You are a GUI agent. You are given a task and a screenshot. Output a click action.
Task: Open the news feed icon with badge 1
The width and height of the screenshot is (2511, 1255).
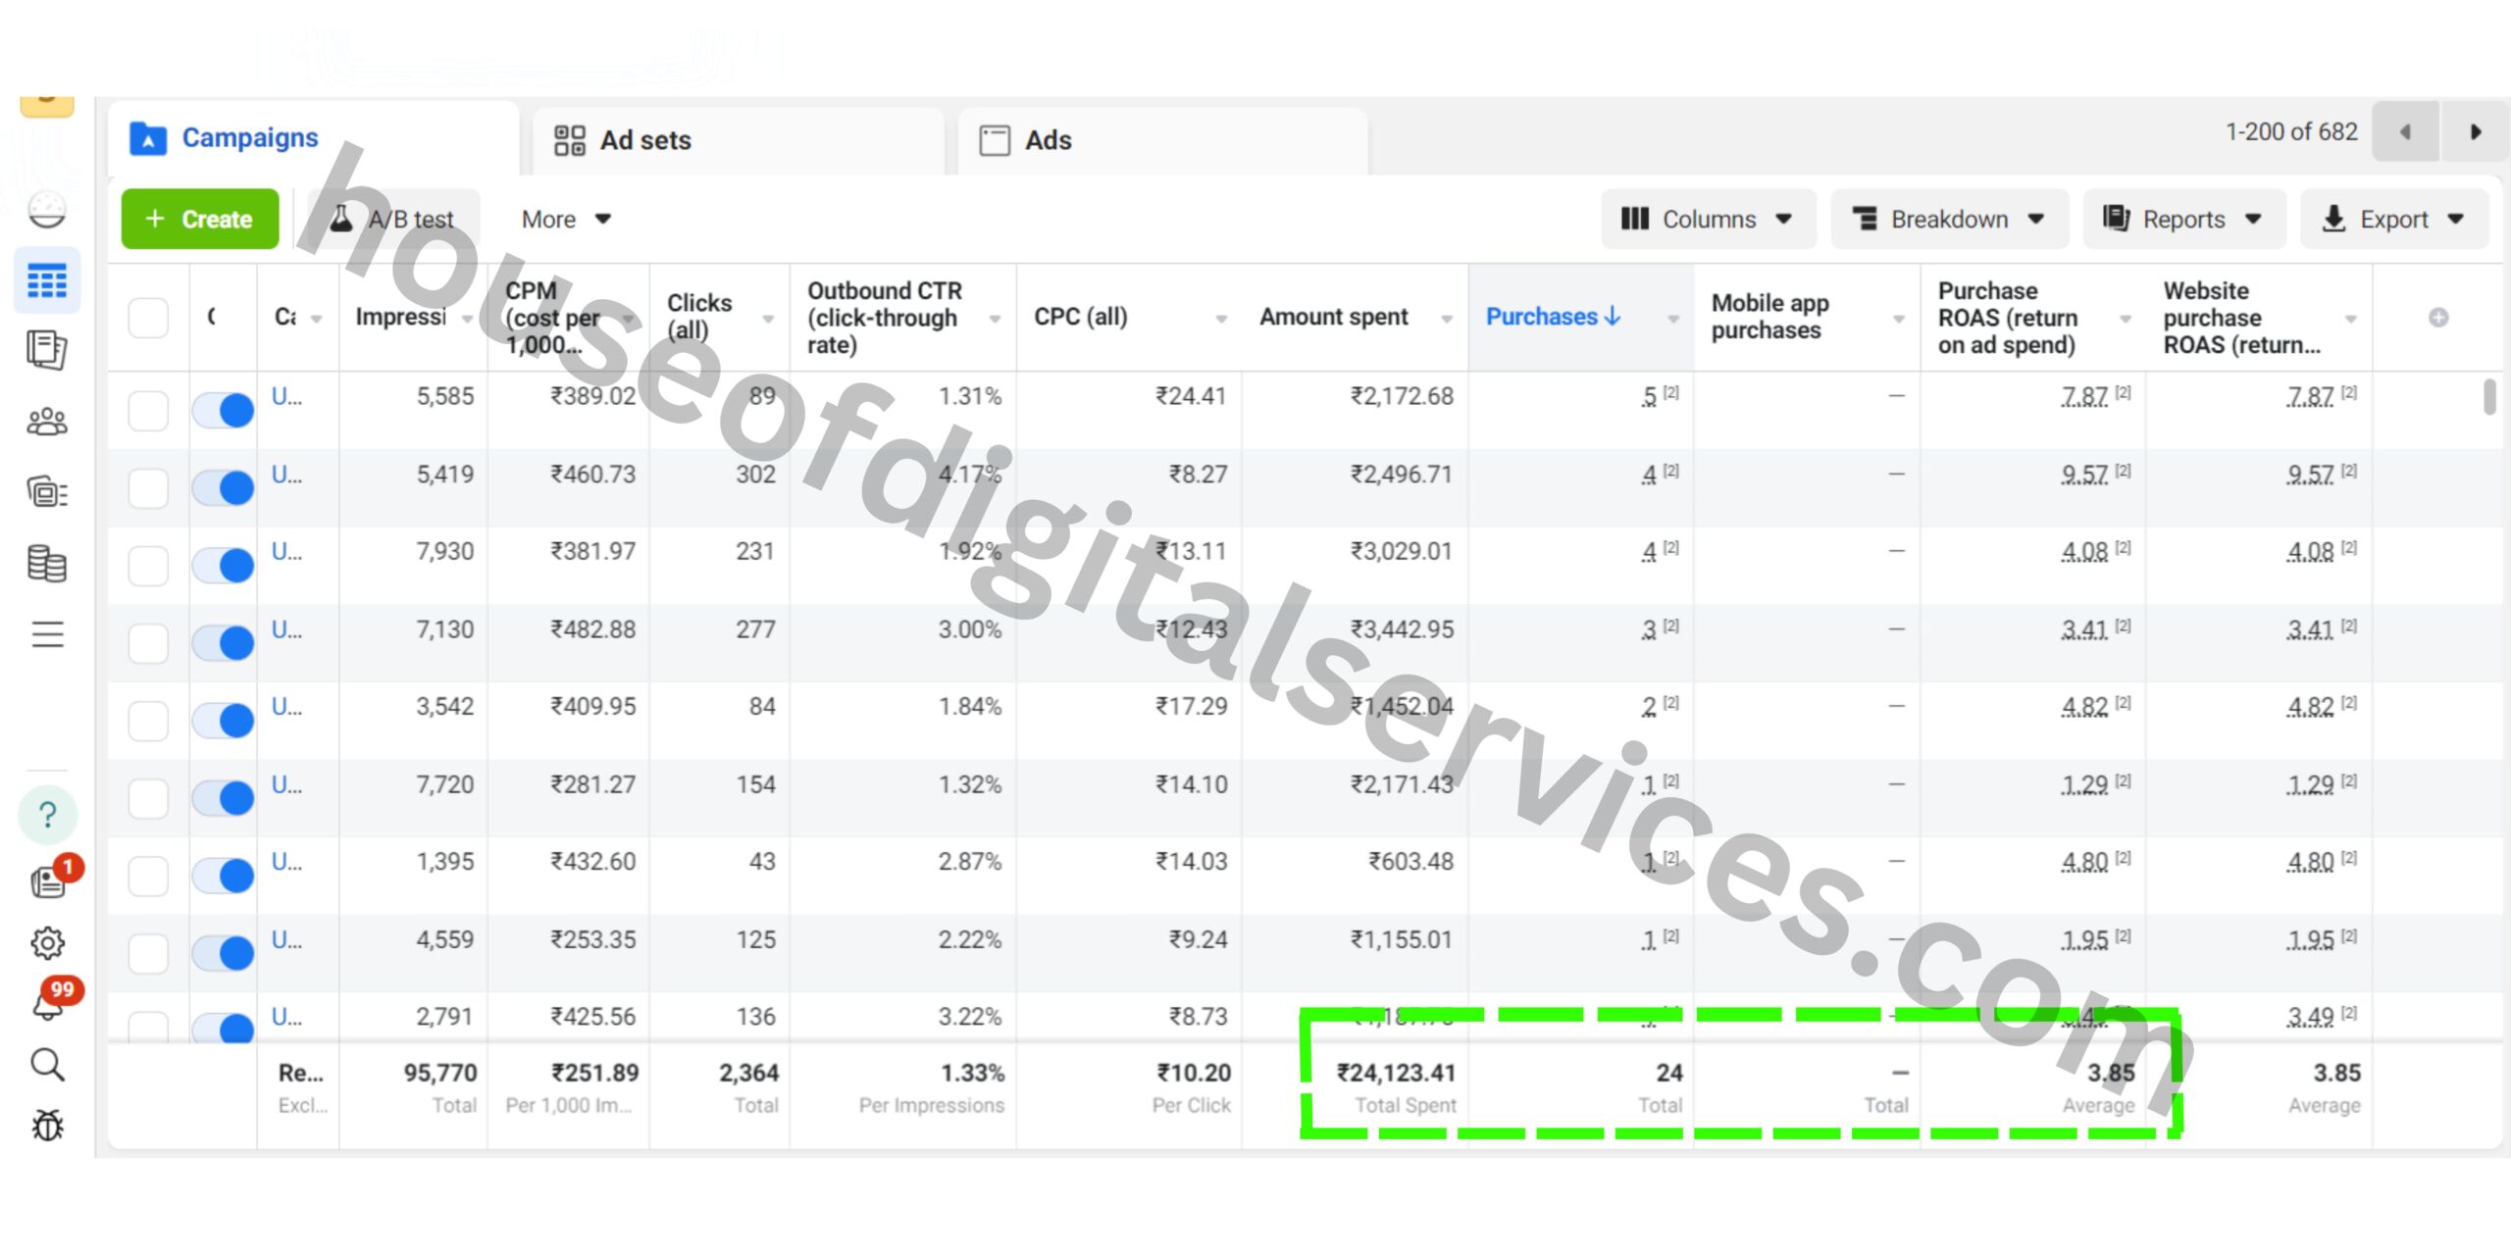[x=49, y=879]
